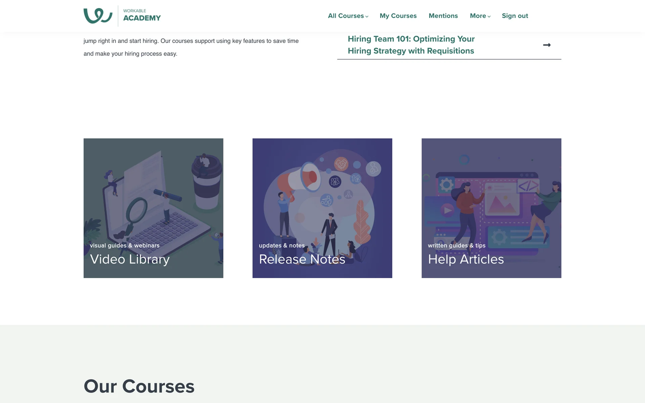
Task: Go to My Courses
Action: coord(398,16)
